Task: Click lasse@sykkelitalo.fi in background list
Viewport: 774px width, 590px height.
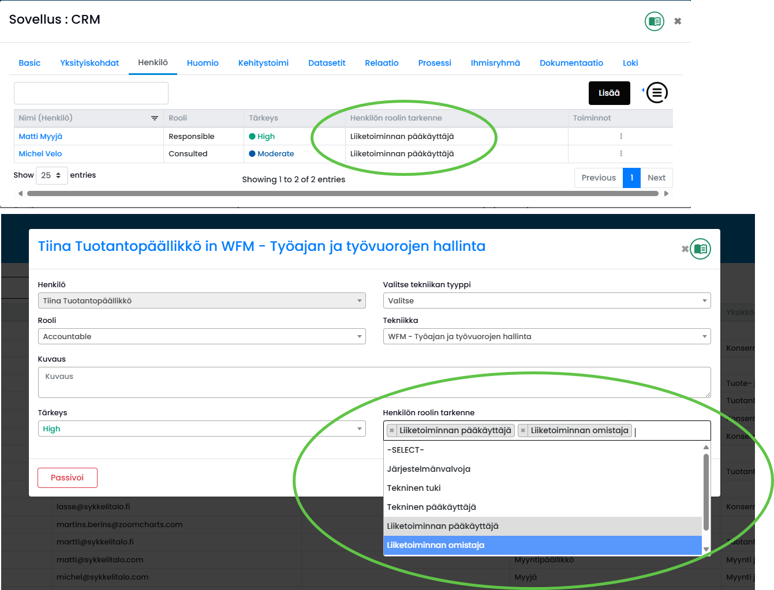Action: [93, 506]
